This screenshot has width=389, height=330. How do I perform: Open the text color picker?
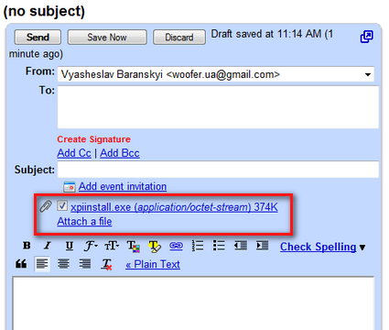(x=134, y=247)
